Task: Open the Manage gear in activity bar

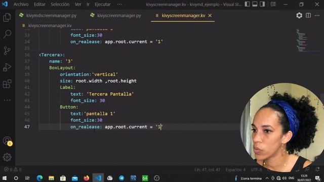Action: [7, 157]
